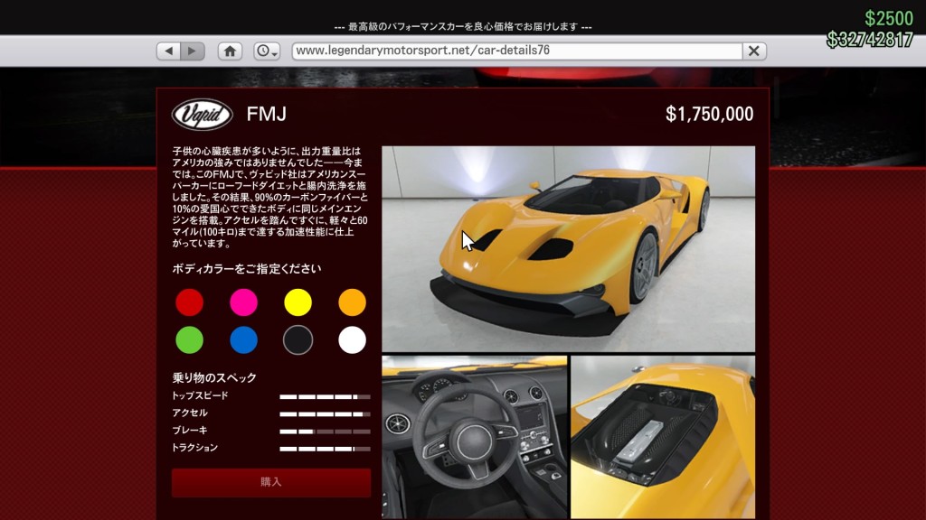Image resolution: width=926 pixels, height=520 pixels.
Task: Choose the white body color
Action: pyautogui.click(x=352, y=340)
